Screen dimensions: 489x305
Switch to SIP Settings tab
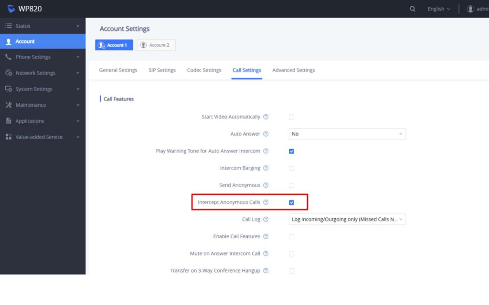162,71
